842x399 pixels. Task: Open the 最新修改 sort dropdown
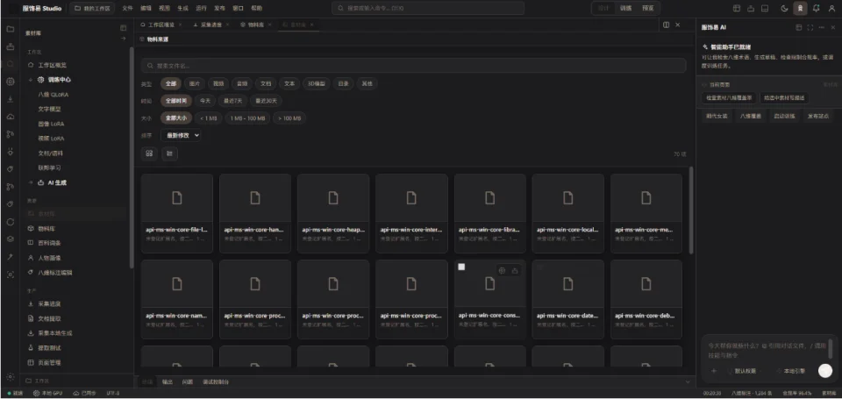(181, 135)
